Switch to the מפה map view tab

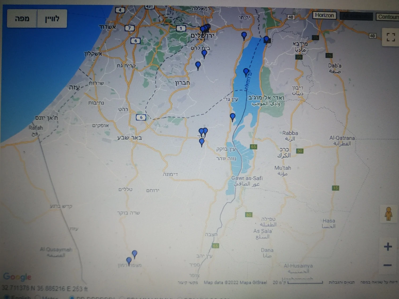coord(22,19)
